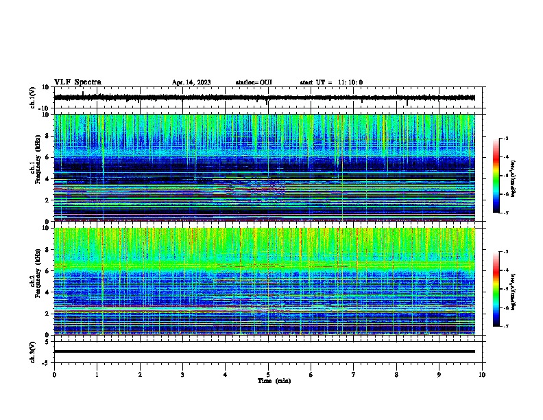Click the time axis tick label "3"
543x420 pixels.
tap(182, 375)
